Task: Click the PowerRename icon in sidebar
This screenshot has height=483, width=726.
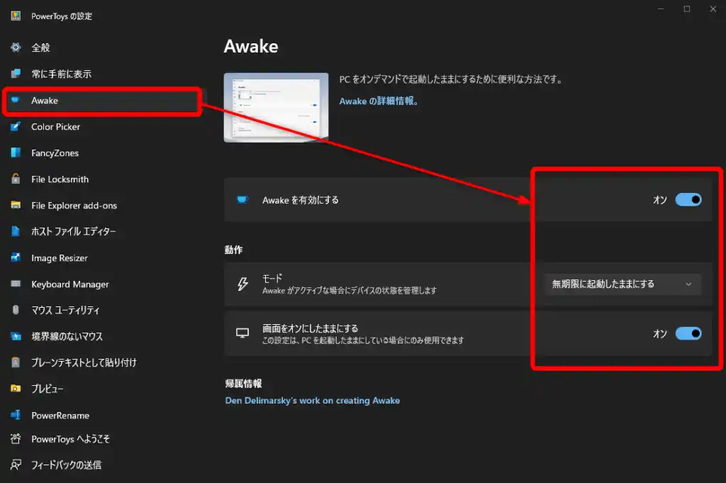Action: click(x=16, y=416)
